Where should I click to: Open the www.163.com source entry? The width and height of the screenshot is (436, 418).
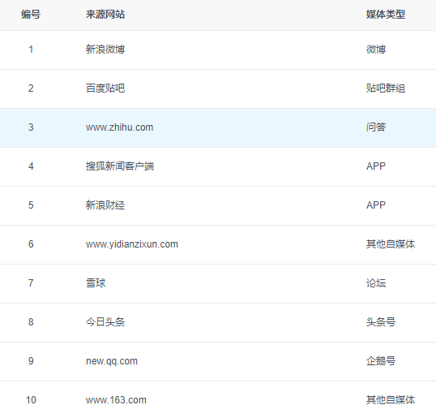[116, 400]
